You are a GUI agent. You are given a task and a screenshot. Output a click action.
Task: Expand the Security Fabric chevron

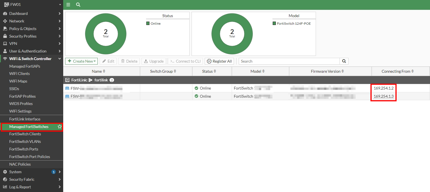click(x=60, y=179)
